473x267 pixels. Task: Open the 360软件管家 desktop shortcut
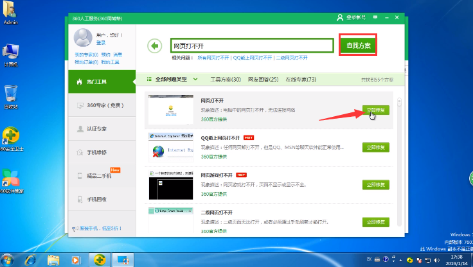[x=12, y=181]
